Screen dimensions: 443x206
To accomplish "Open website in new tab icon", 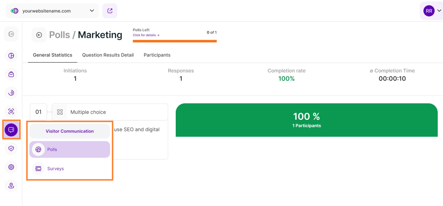I will [x=110, y=11].
